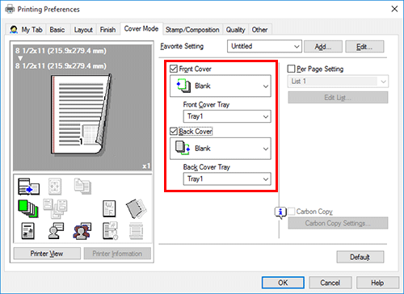Viewport: 404px width, 294px height.
Task: Click the single user authentication icon
Action: 56,231
